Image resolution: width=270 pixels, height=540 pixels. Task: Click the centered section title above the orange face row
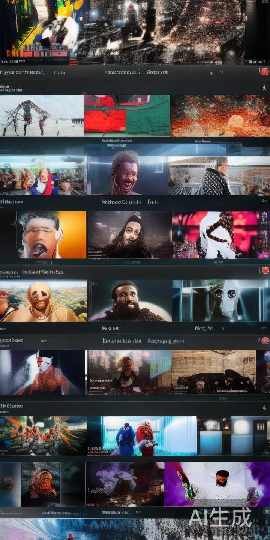(x=121, y=202)
